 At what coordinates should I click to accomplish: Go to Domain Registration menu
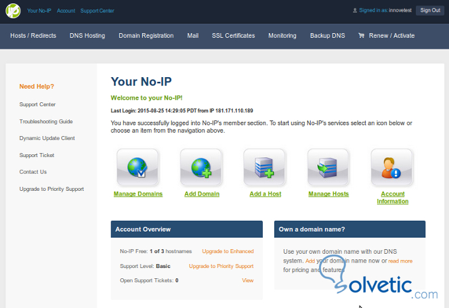[x=146, y=36]
